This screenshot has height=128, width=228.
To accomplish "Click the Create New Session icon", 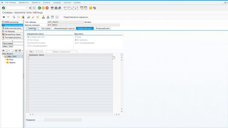I will tap(82, 8).
